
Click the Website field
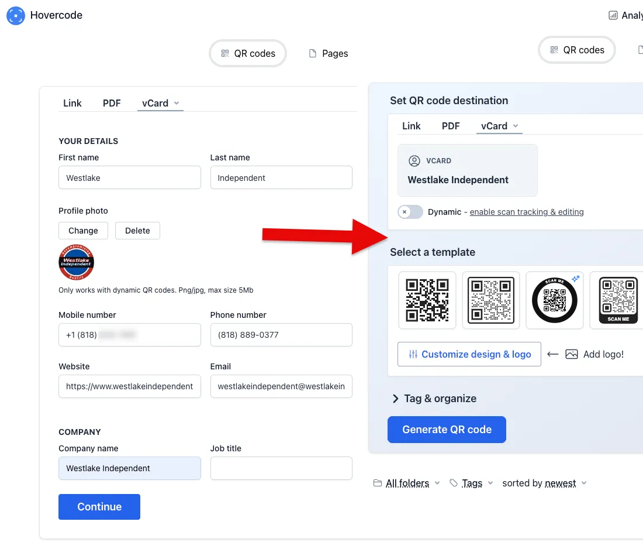pos(130,386)
